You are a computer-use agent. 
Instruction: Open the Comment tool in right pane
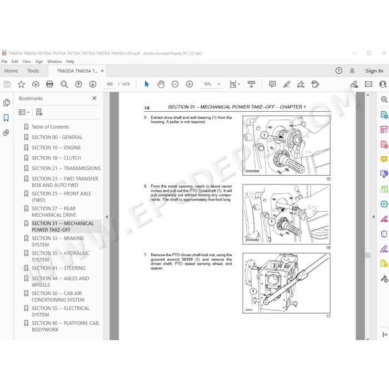click(384, 159)
